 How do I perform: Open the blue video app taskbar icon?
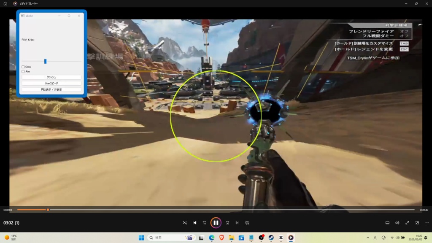[x=241, y=238]
